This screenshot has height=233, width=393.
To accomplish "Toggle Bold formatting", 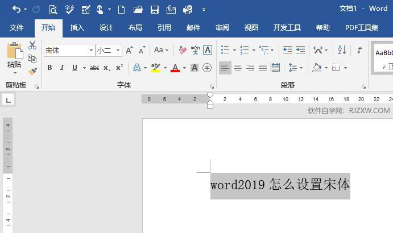I will click(49, 68).
